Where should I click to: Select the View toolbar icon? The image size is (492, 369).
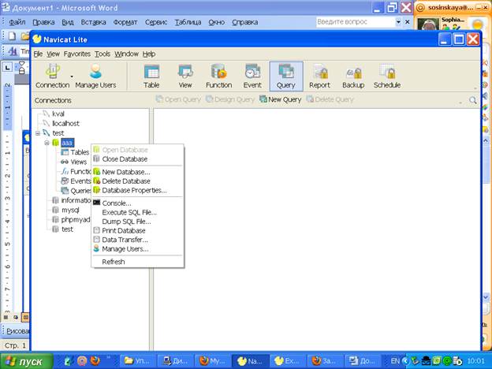[x=185, y=76]
